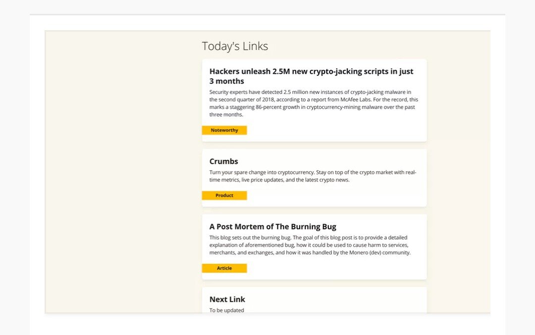Screen dimensions: 535x335
Task: Click the 'Turn your spare change' description
Action: pos(313,176)
